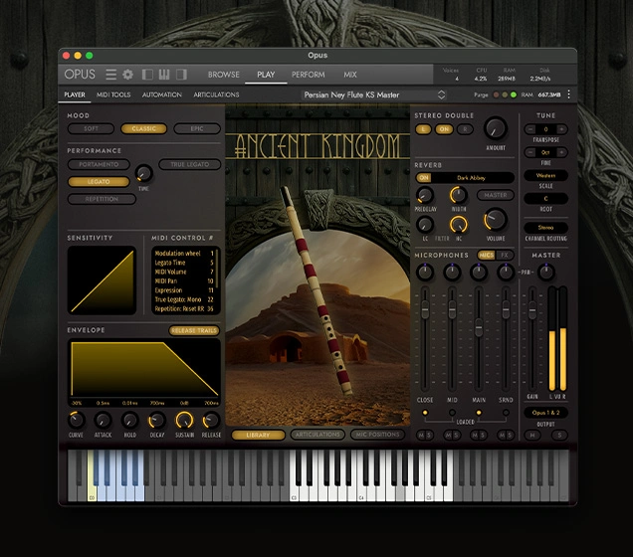Screen dimensions: 633x557
Task: Turn off Stereo Double ON switch
Action: 444,129
